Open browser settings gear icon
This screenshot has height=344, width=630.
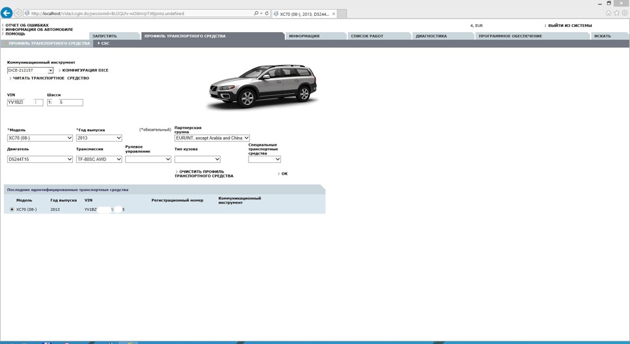(625, 13)
